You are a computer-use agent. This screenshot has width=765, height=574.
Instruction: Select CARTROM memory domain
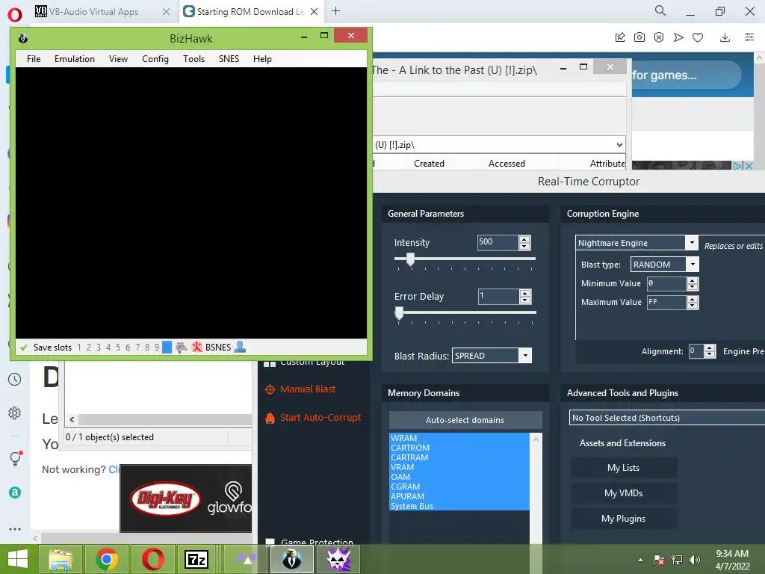click(x=459, y=448)
